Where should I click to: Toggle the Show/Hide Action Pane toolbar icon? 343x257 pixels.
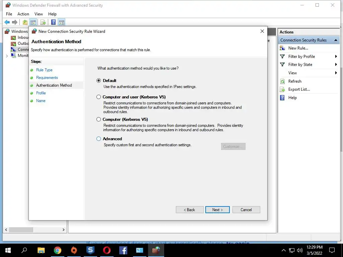pos(62,22)
